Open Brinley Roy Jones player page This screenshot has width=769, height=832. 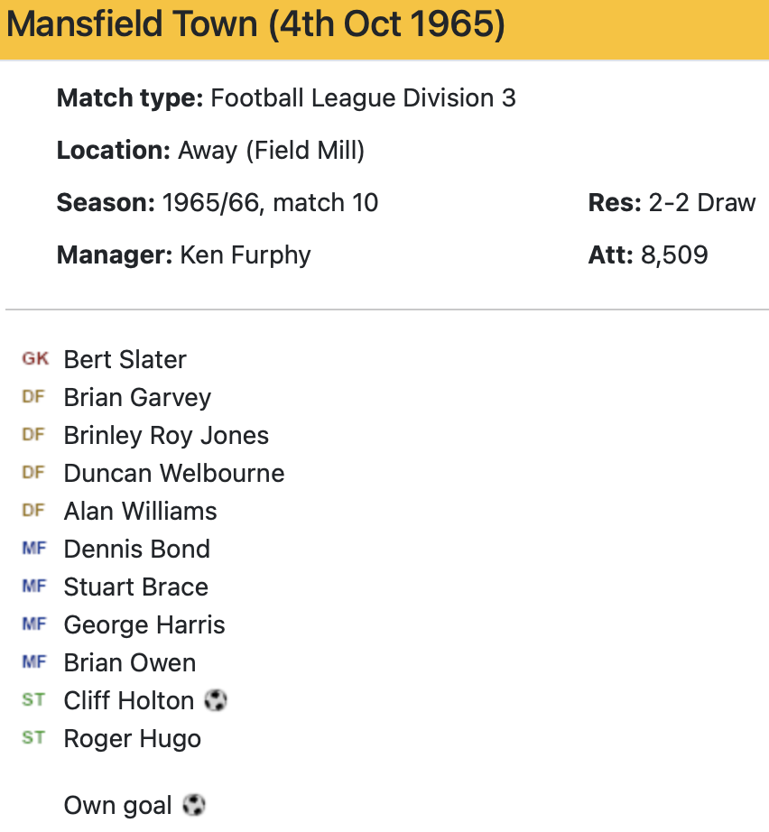166,435
